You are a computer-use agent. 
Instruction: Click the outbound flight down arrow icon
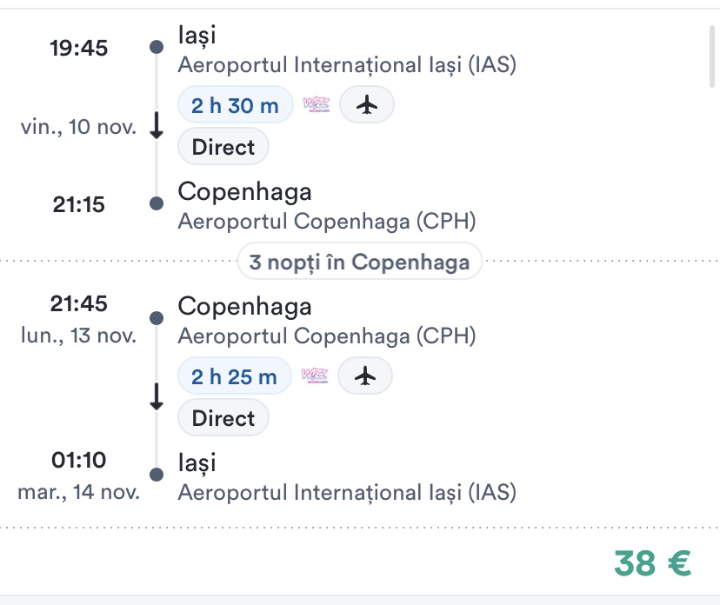pos(157,126)
